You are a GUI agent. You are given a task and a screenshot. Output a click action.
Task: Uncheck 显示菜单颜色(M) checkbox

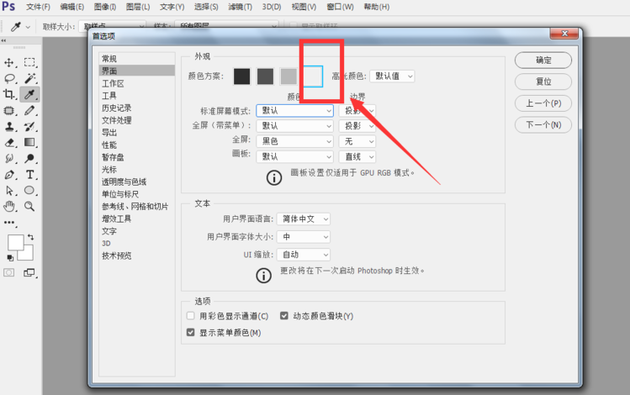(190, 332)
